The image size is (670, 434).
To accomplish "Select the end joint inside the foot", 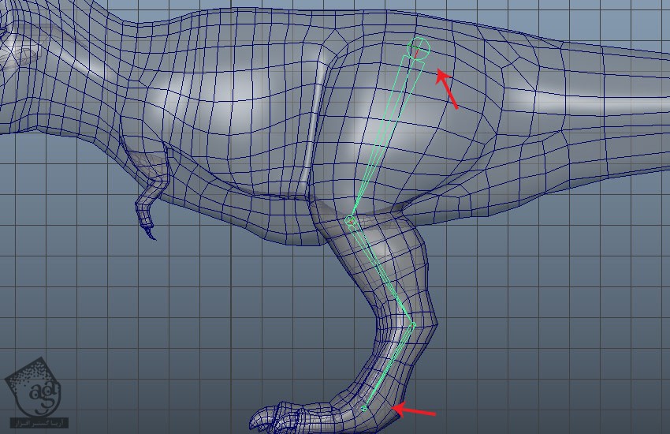I will pos(364,408).
